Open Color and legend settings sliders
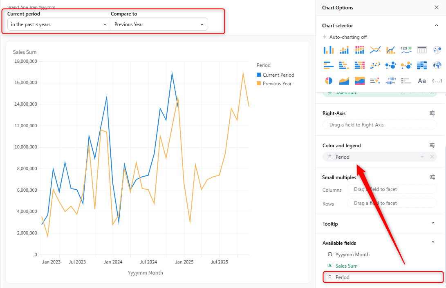Image resolution: width=446 pixels, height=288 pixels. [x=432, y=145]
